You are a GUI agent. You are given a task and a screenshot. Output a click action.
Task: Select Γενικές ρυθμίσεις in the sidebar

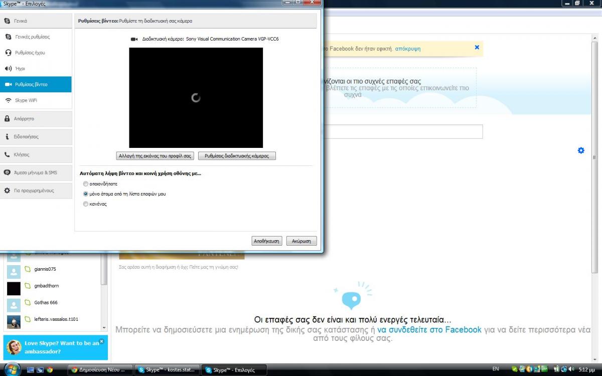[x=36, y=37]
